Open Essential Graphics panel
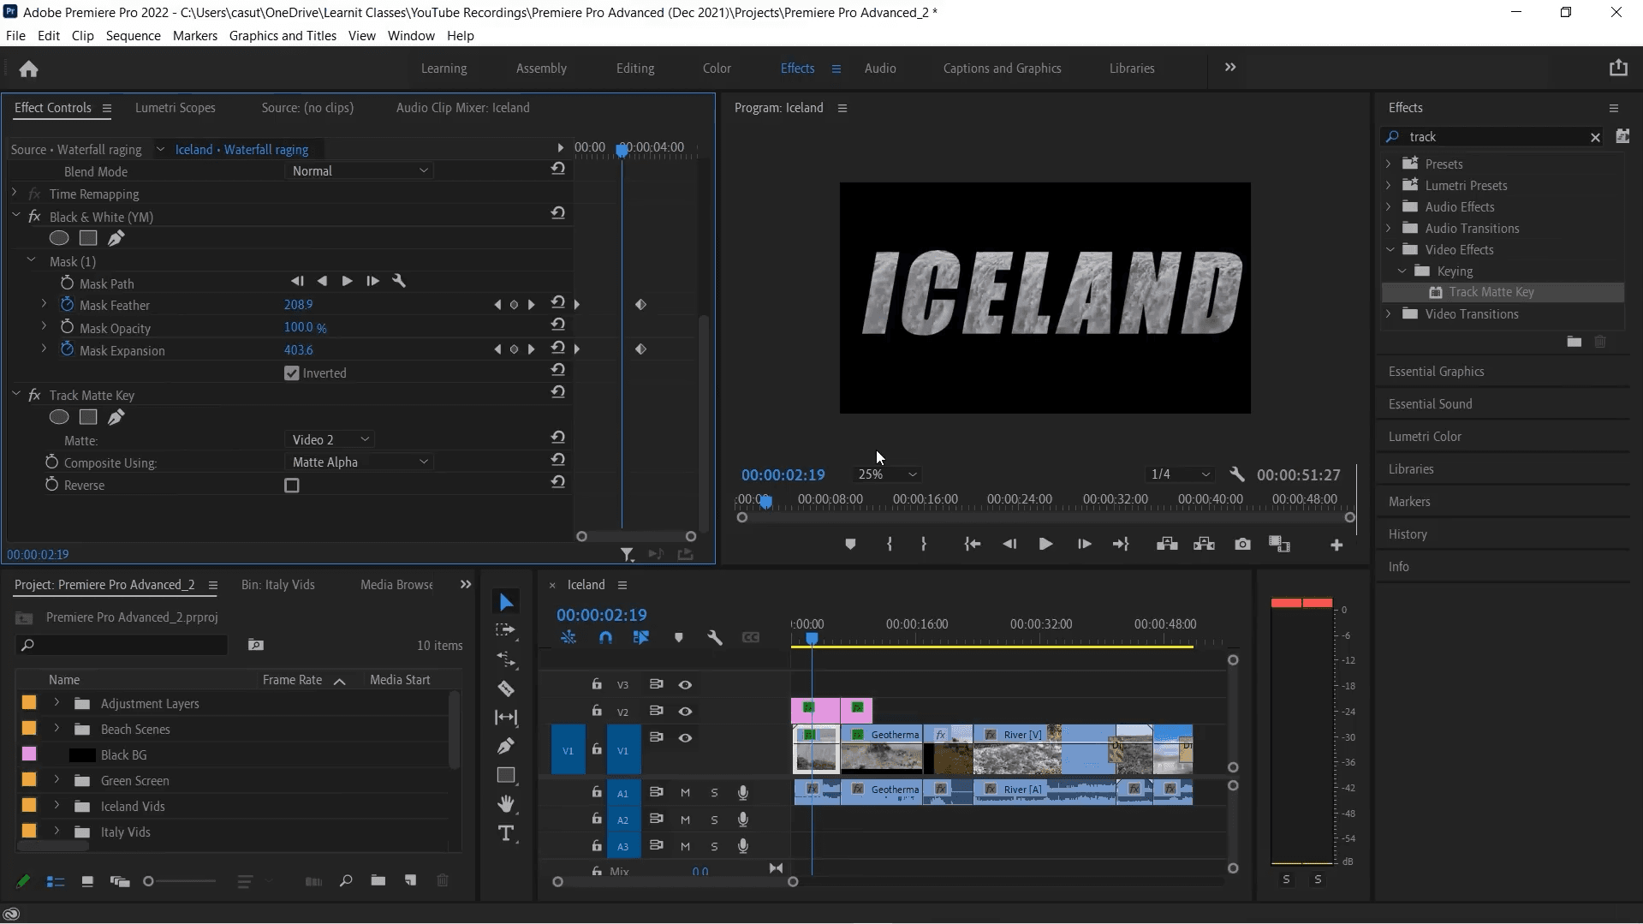The image size is (1643, 924). (1436, 372)
